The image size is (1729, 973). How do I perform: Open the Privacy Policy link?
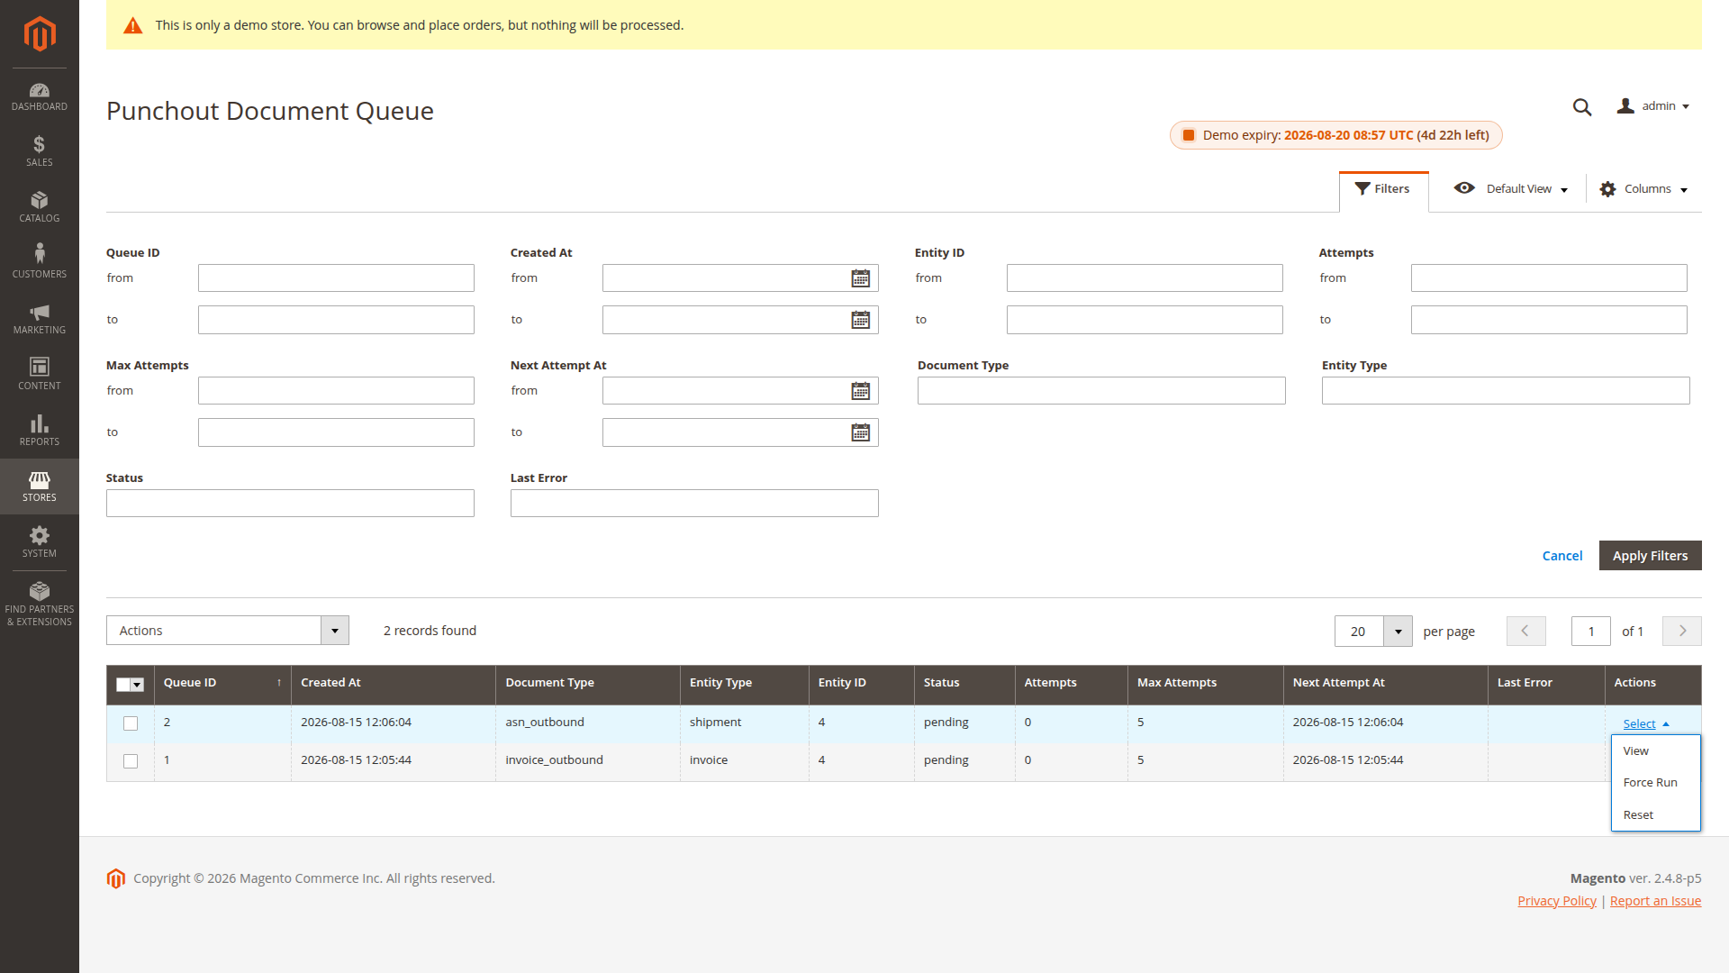[x=1557, y=901]
